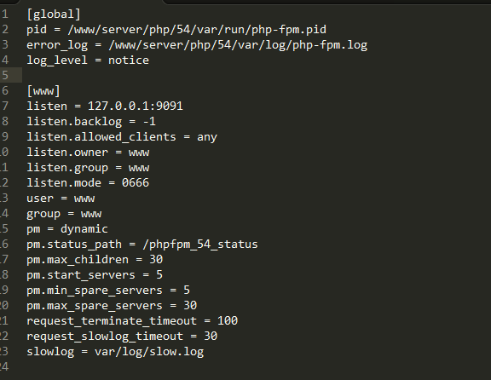Place cursor on the pid path line

point(176,30)
